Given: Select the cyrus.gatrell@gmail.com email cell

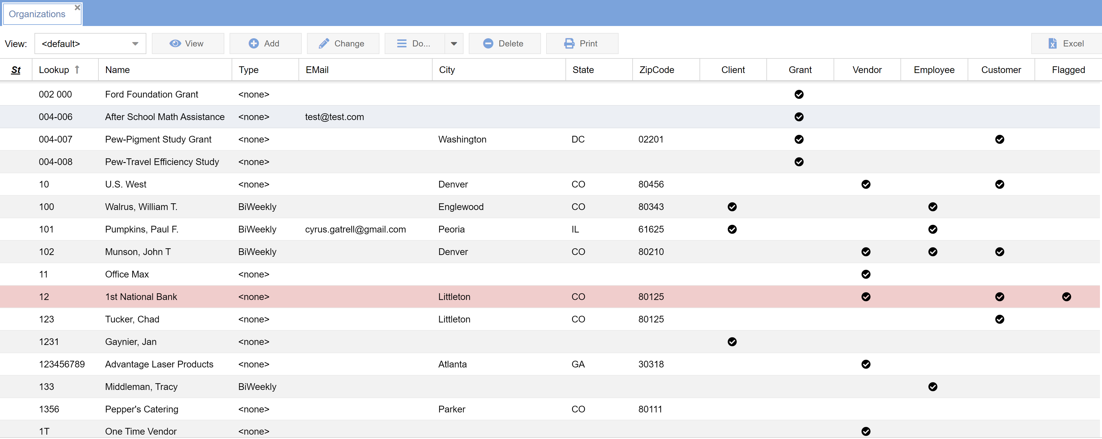Looking at the screenshot, I should 355,229.
